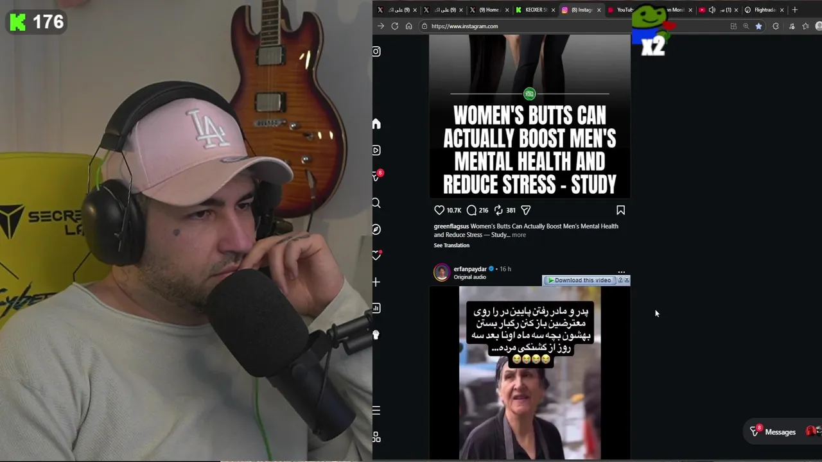Reload the Instagram page

coord(394,26)
